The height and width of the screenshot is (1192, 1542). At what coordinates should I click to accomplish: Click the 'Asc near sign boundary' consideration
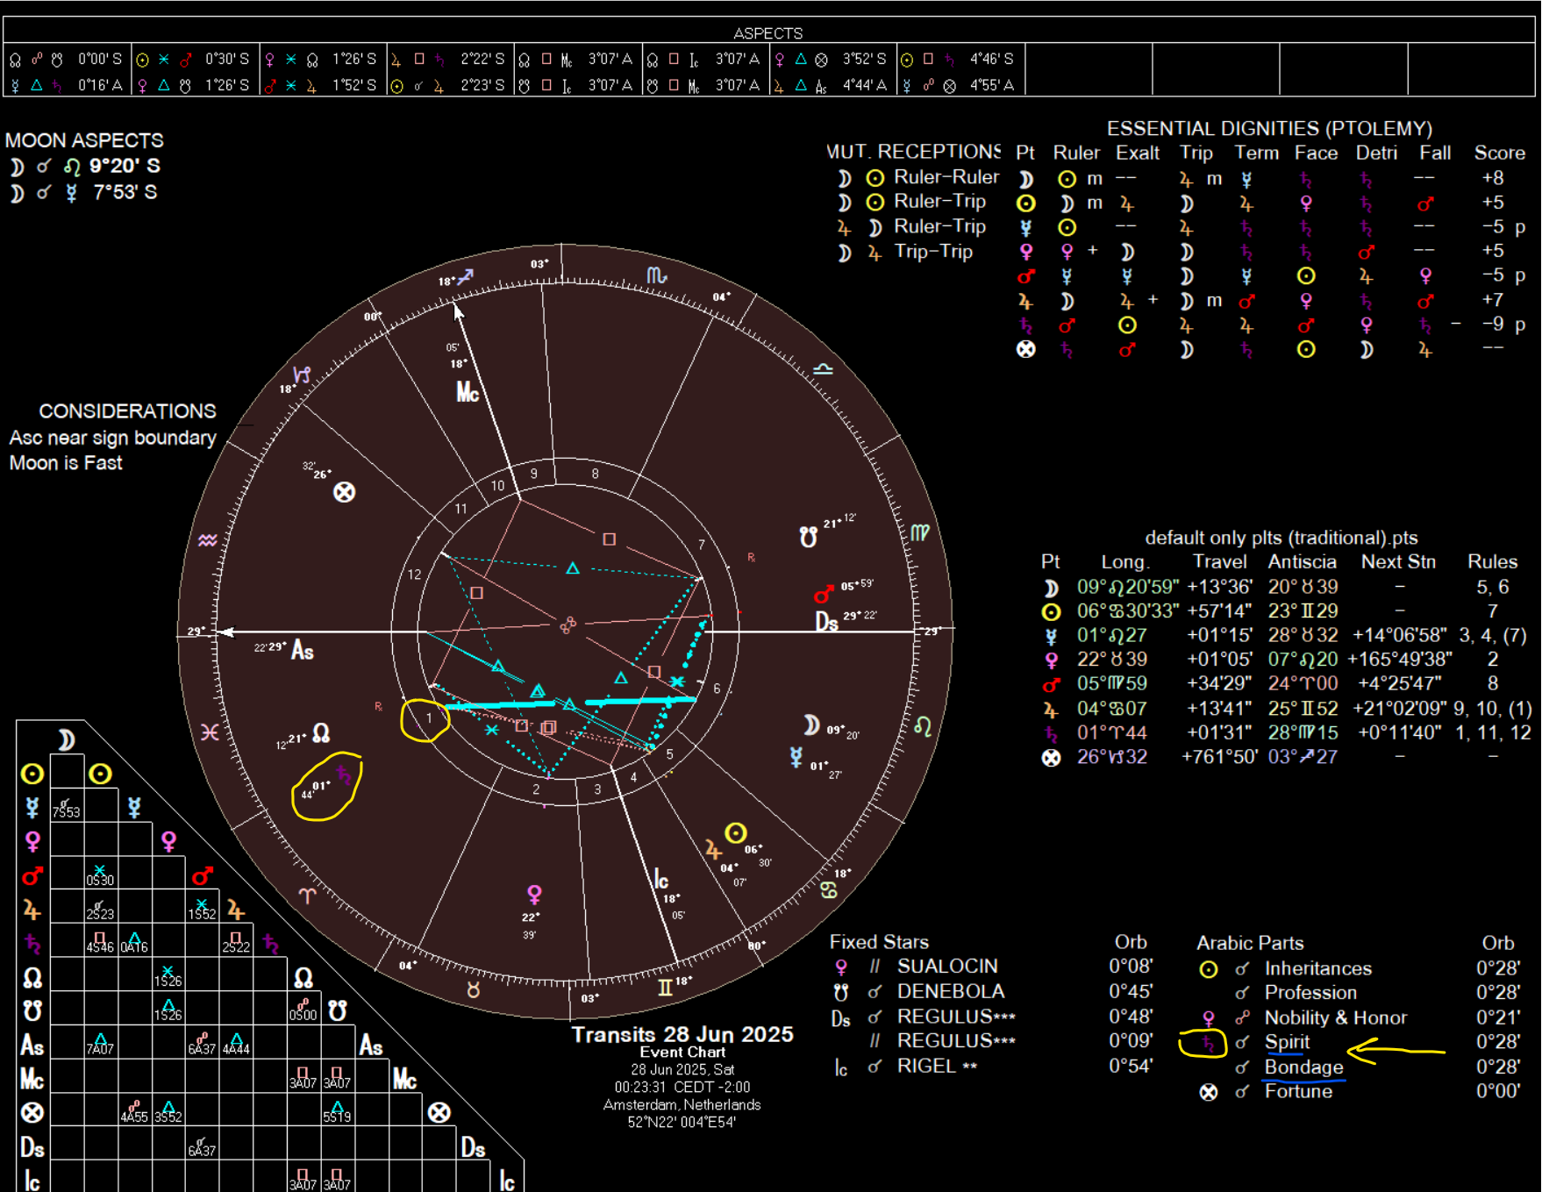pyautogui.click(x=113, y=438)
